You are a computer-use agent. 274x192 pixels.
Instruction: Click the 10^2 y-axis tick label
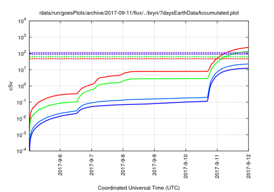tap(22, 54)
